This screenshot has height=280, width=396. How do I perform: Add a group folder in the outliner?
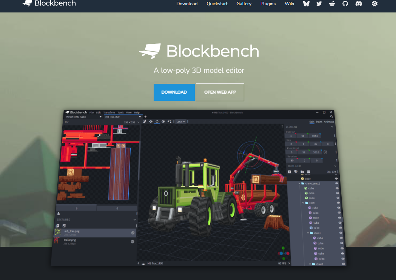click(x=302, y=172)
